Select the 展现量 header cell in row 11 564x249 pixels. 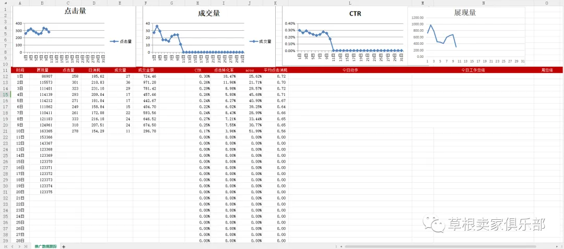(42, 70)
